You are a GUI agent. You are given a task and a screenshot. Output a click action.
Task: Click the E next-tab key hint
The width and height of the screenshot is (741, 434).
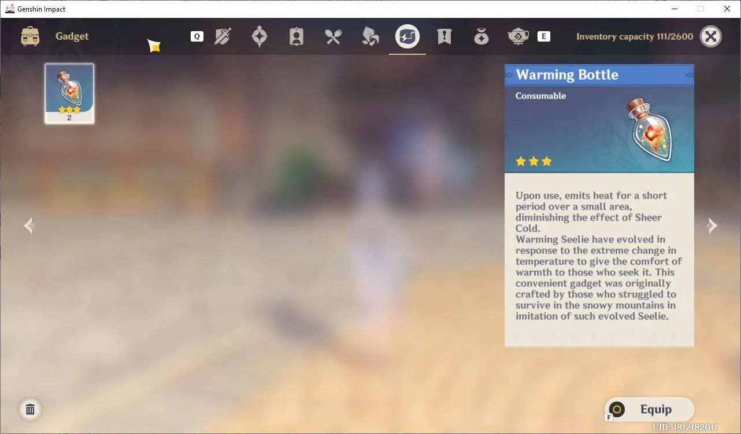tap(543, 36)
